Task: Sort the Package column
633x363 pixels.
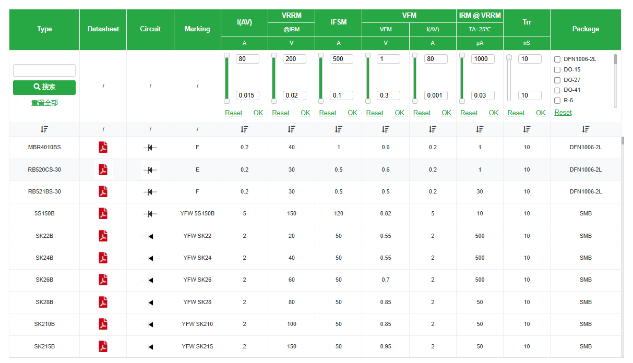Action: pyautogui.click(x=586, y=129)
